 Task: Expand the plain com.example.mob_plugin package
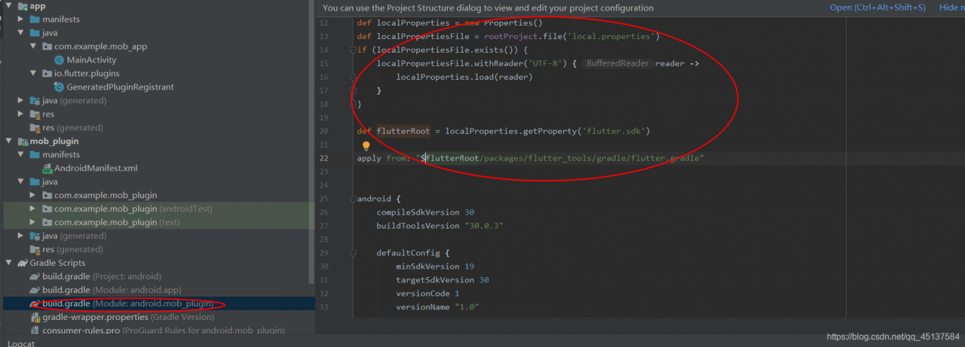click(34, 196)
